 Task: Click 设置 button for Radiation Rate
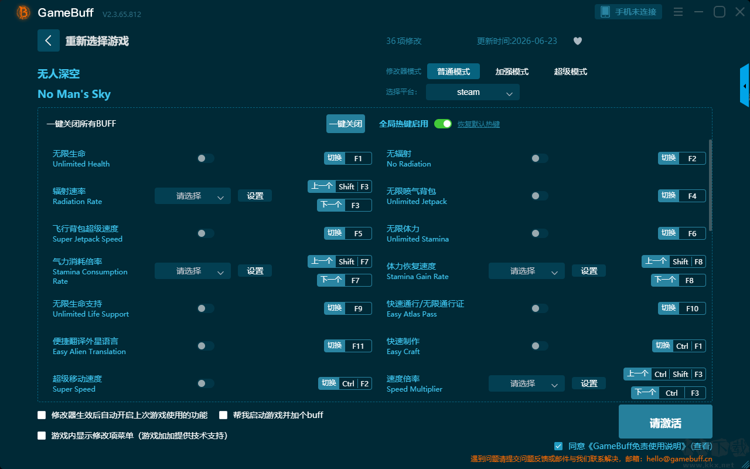pos(255,196)
